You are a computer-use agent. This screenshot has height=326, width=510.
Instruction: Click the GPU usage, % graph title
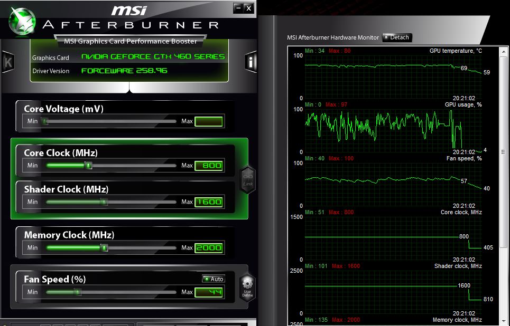463,104
